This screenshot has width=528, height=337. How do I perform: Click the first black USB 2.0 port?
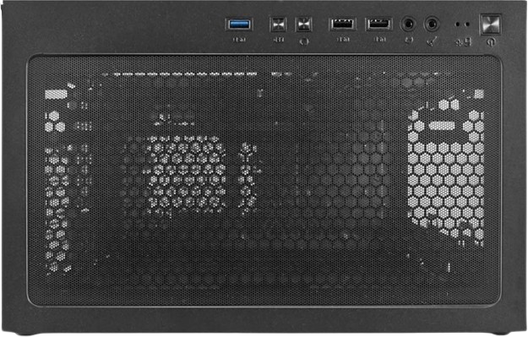click(342, 24)
